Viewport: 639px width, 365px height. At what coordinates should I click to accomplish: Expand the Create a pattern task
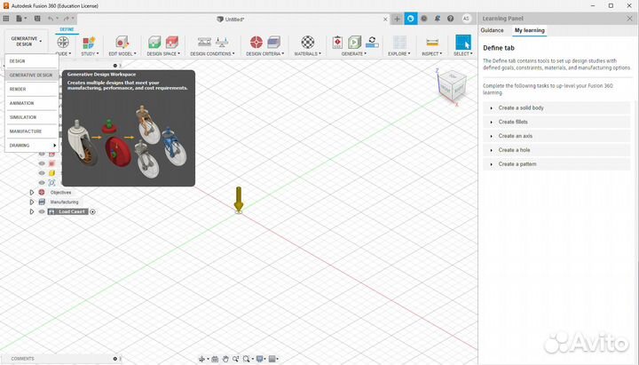pos(556,164)
